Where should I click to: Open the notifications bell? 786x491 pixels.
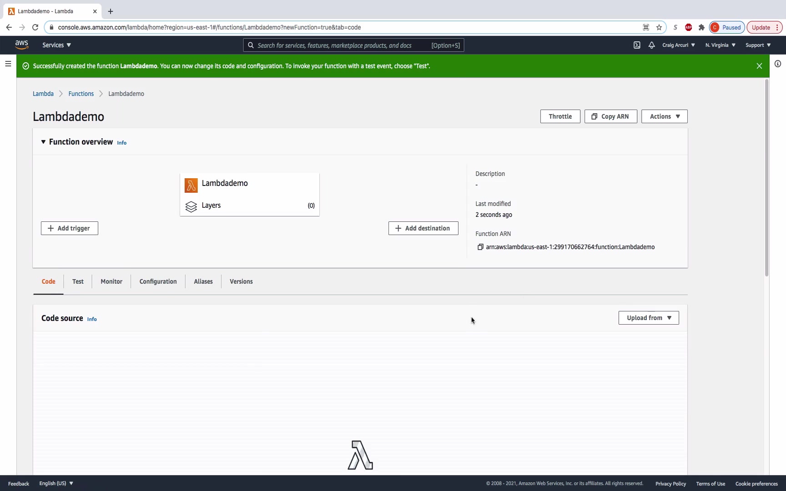click(652, 45)
